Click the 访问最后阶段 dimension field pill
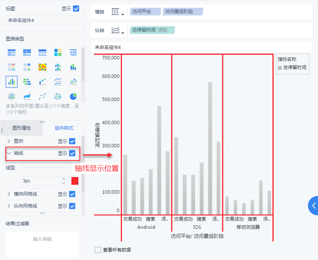This screenshot has height=260, width=318. (183, 12)
